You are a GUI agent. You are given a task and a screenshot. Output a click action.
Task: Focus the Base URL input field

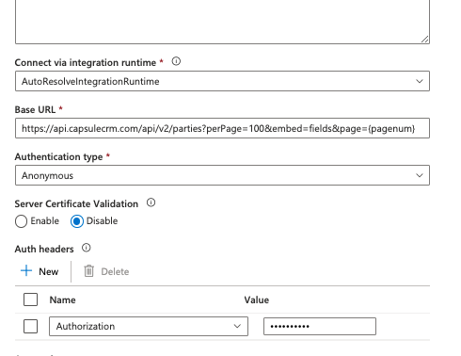point(222,128)
